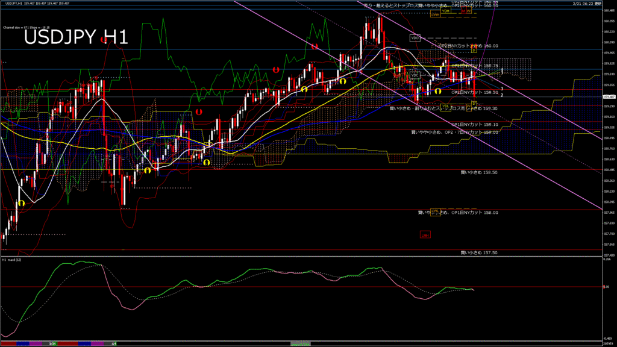Select the YDO price marker
Viewport: 617px width, 347px height.
click(415, 38)
